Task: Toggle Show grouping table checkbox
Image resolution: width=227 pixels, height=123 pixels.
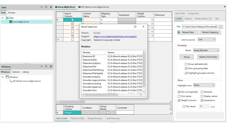Action: [x=186, y=68]
